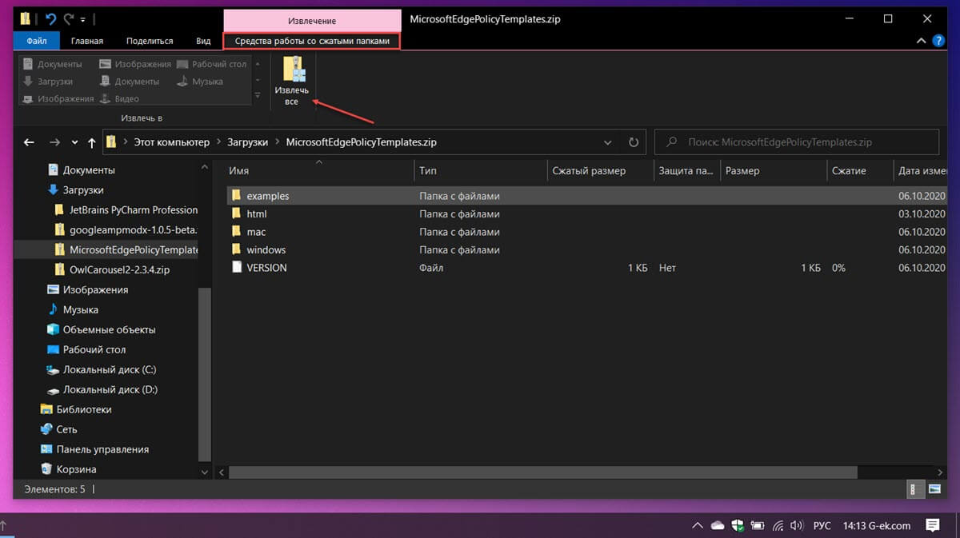Select googleampmodx-1.0.5-beta archive in the sidebar
960x538 pixels.
(133, 230)
